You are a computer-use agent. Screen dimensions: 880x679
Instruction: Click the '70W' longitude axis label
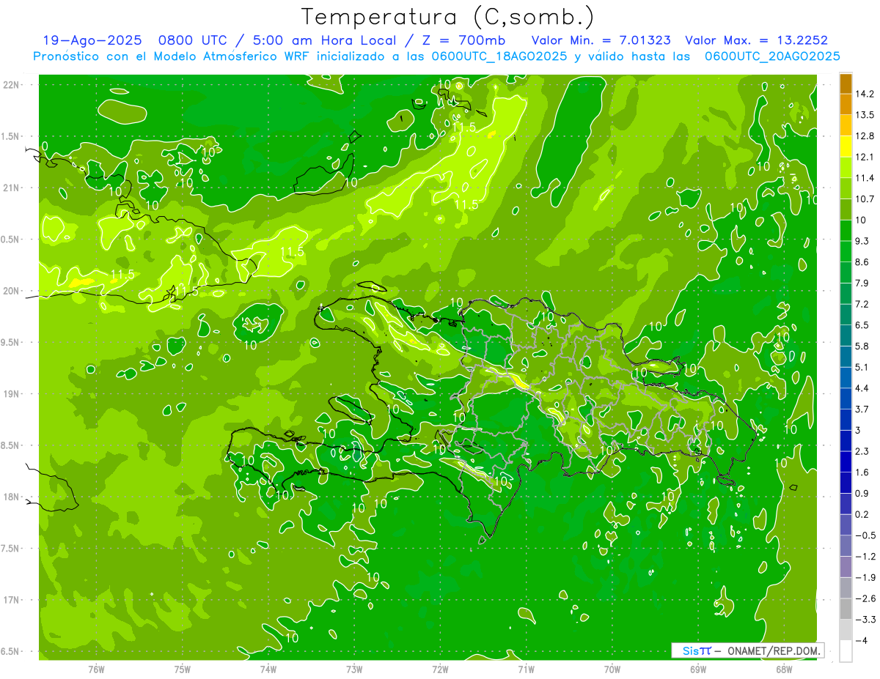(612, 669)
